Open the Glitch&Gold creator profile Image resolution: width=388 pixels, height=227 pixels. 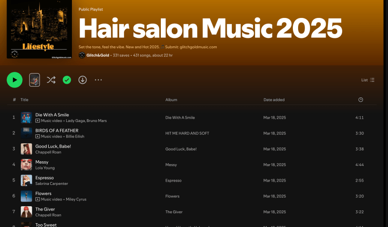[x=97, y=55]
